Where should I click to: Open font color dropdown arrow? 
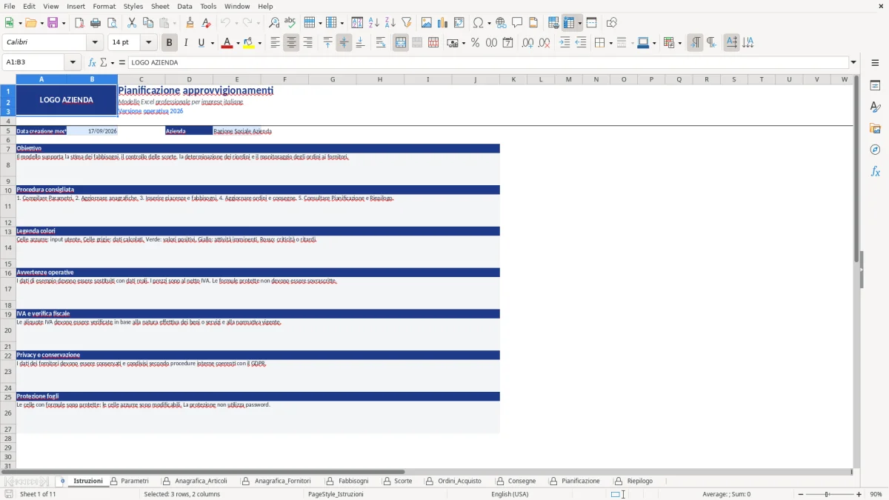click(x=237, y=43)
